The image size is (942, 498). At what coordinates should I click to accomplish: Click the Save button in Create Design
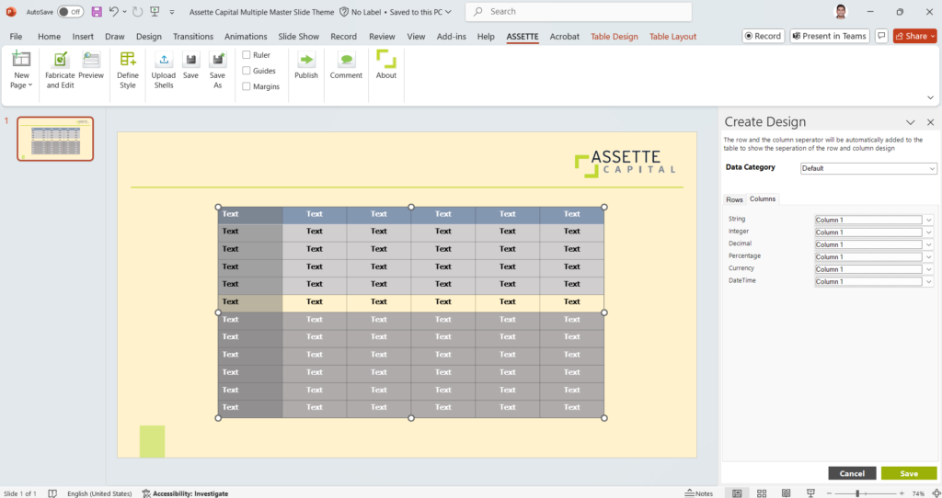(x=908, y=473)
